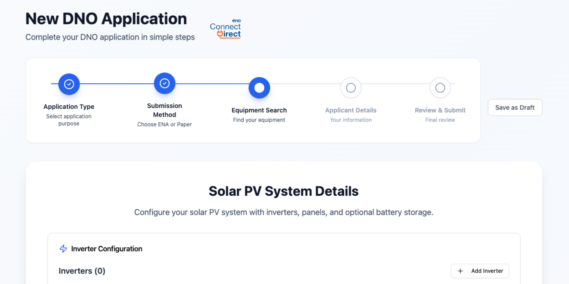The height and width of the screenshot is (284, 569).
Task: Click the Inverter Configuration section title
Action: click(x=106, y=249)
